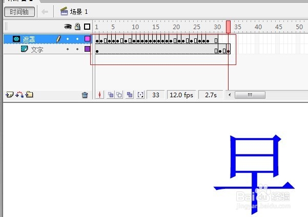
Task: Click the timeline horizontal scrollbar thumb
Action: point(250,95)
